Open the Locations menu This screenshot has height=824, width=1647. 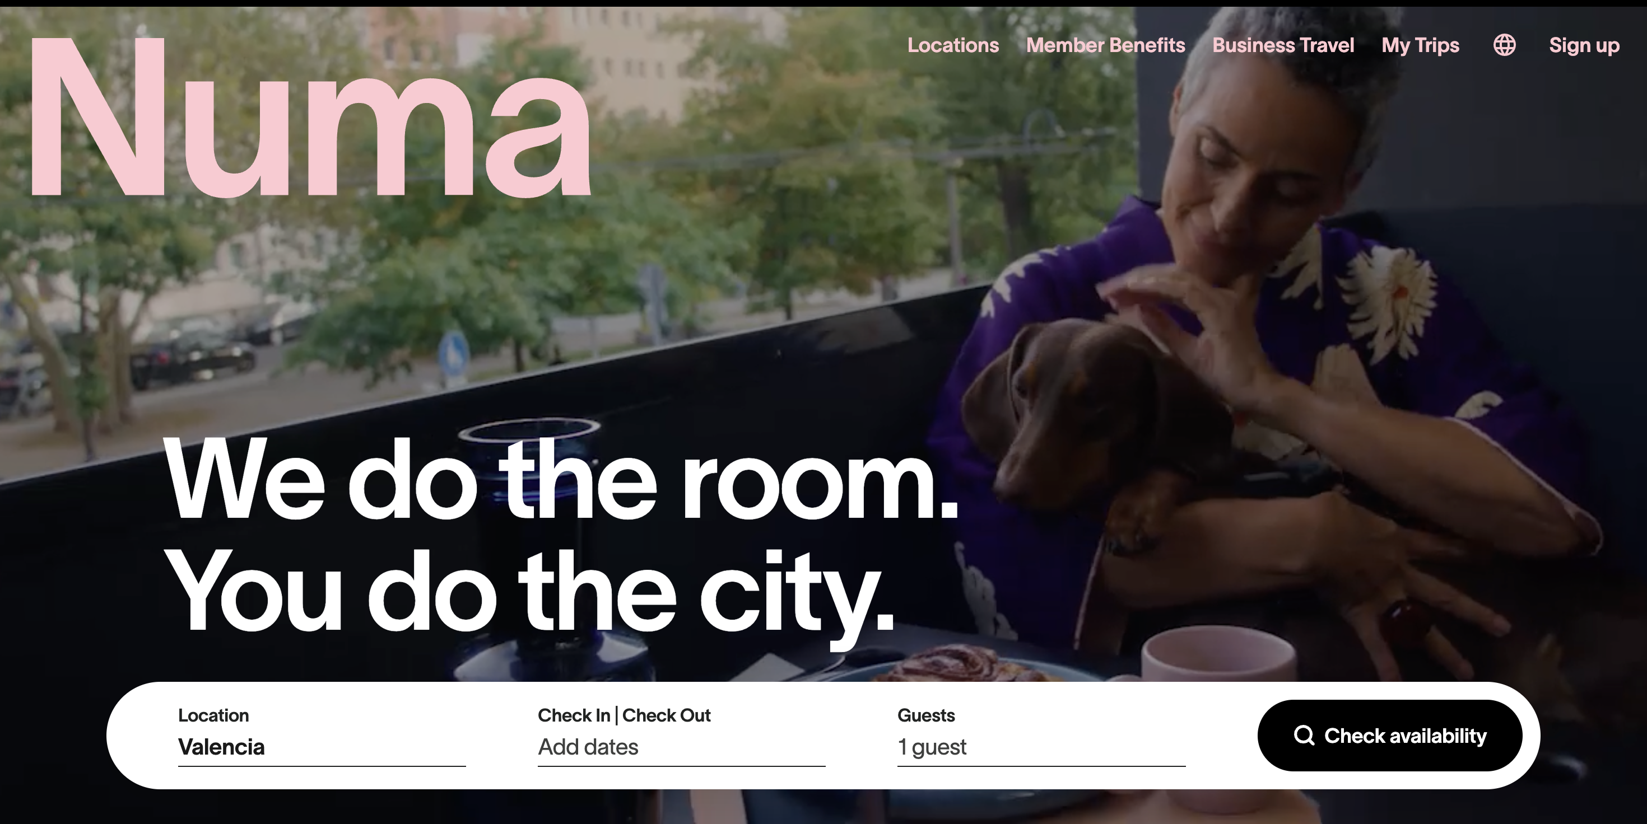tap(953, 45)
